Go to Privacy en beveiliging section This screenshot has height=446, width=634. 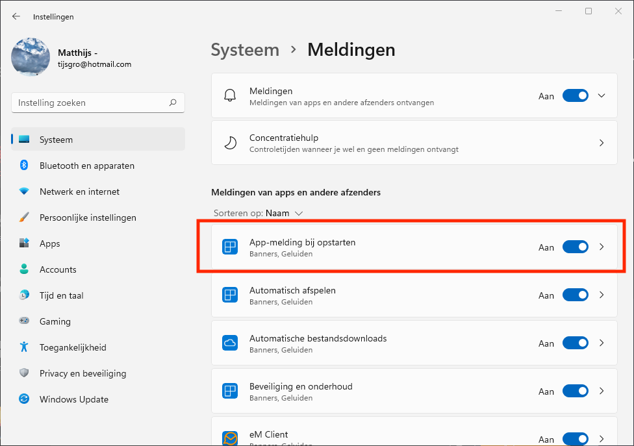click(82, 373)
